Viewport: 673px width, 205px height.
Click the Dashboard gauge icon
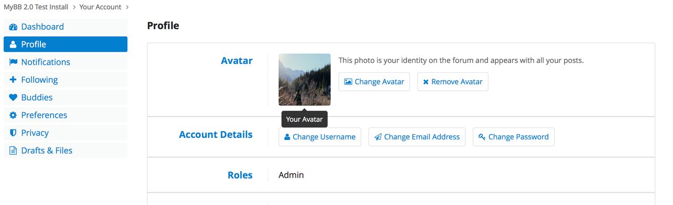(13, 27)
